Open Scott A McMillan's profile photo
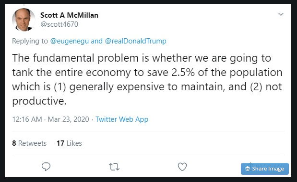This screenshot has width=297, height=182. [24, 20]
